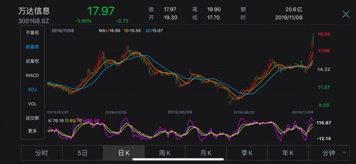
Task: Open the 5日 chart tab
Action: pyautogui.click(x=83, y=153)
